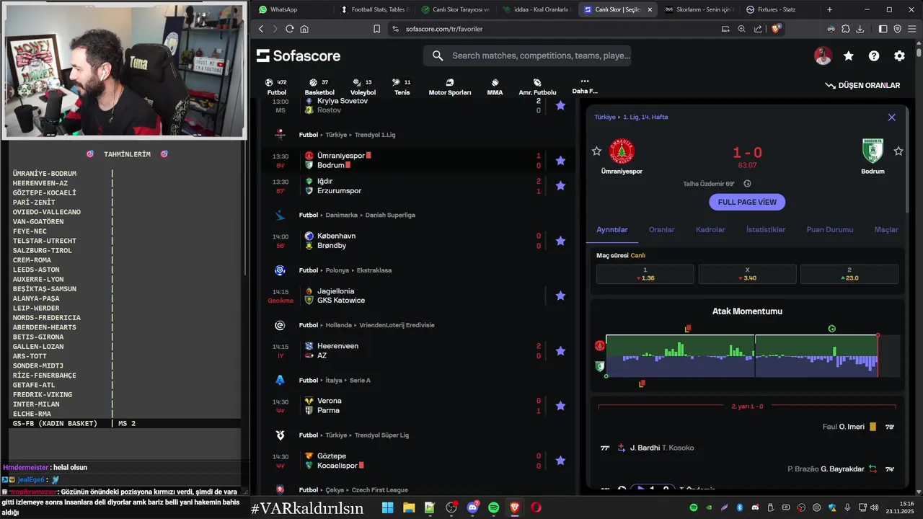Screen dimensions: 923x519
Task: Click goal marker above momentum graph
Action: tap(831, 329)
